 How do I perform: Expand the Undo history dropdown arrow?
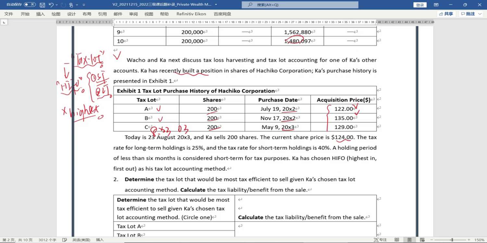tap(57, 5)
